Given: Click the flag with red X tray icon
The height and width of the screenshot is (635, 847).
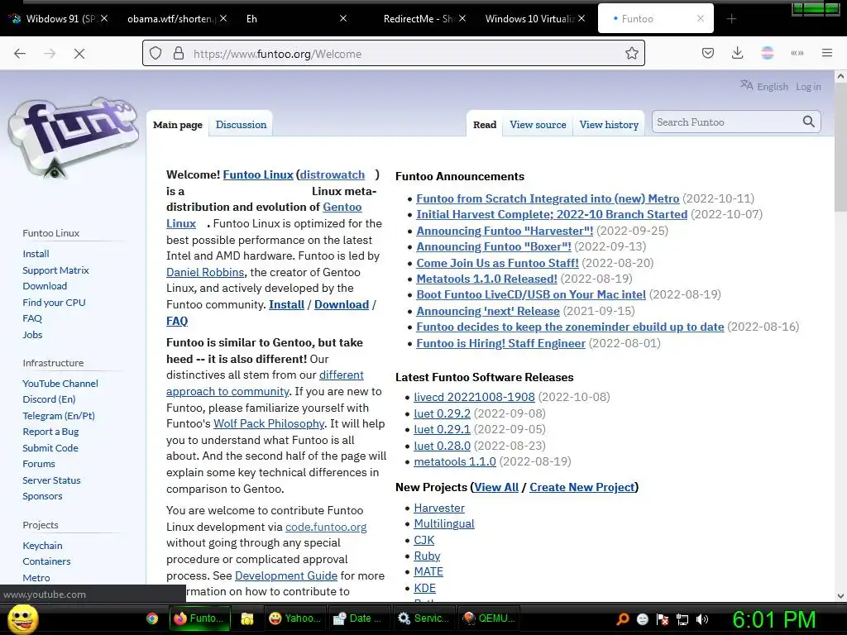Looking at the screenshot, I should coord(663,619).
